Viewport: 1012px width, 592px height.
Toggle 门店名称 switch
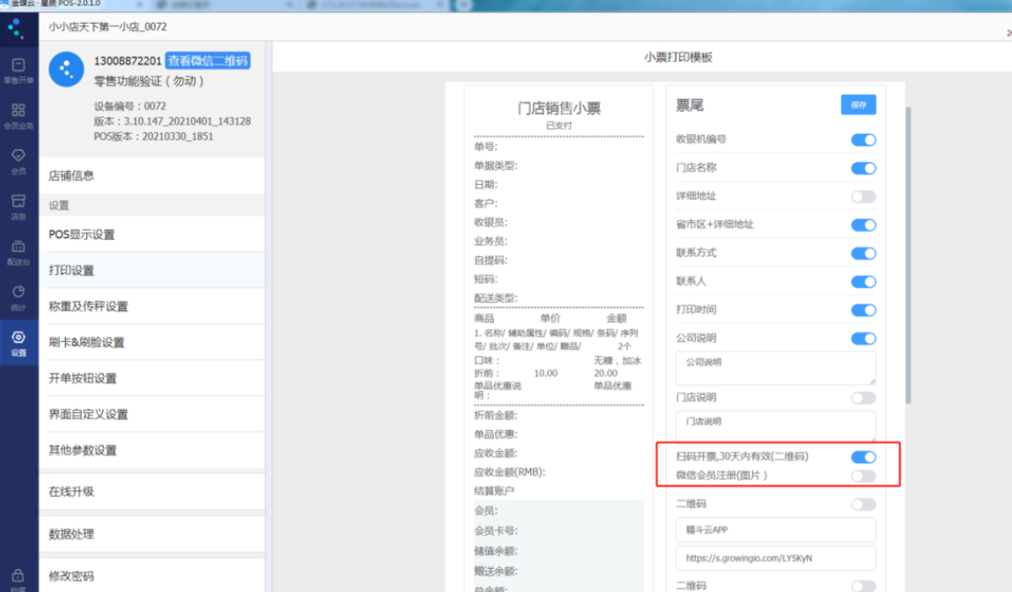863,168
